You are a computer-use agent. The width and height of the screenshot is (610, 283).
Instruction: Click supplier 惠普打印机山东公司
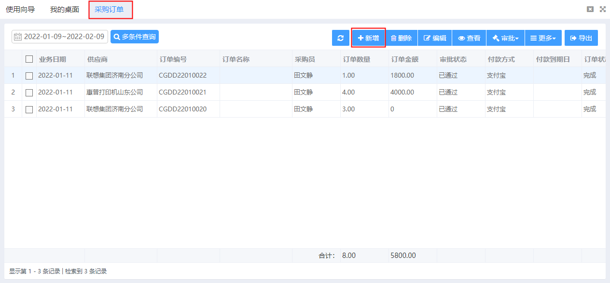click(x=115, y=93)
